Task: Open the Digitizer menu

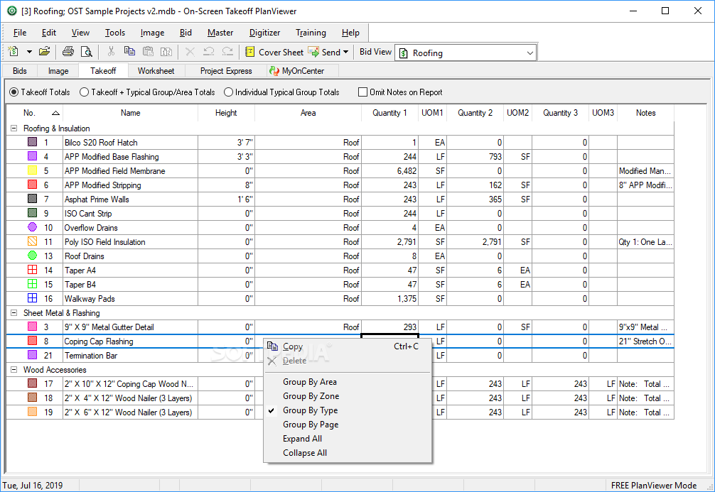Action: pos(264,33)
